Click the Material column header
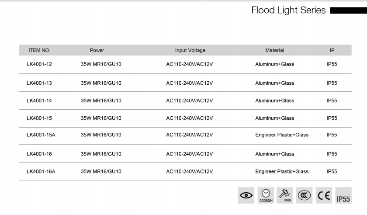Viewport: 367px width, 215px height. pyautogui.click(x=274, y=51)
